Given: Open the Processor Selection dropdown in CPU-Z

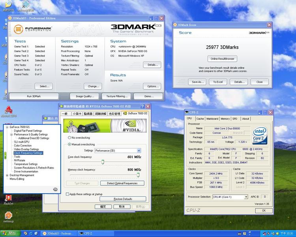Looking at the screenshot, I should pos(246,197).
